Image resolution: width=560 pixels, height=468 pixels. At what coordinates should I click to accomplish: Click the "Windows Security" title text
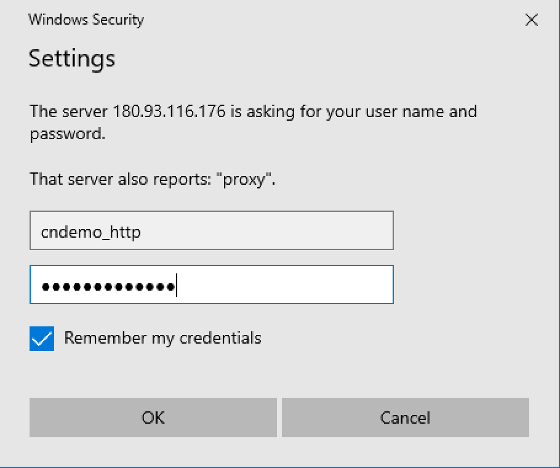(x=86, y=20)
